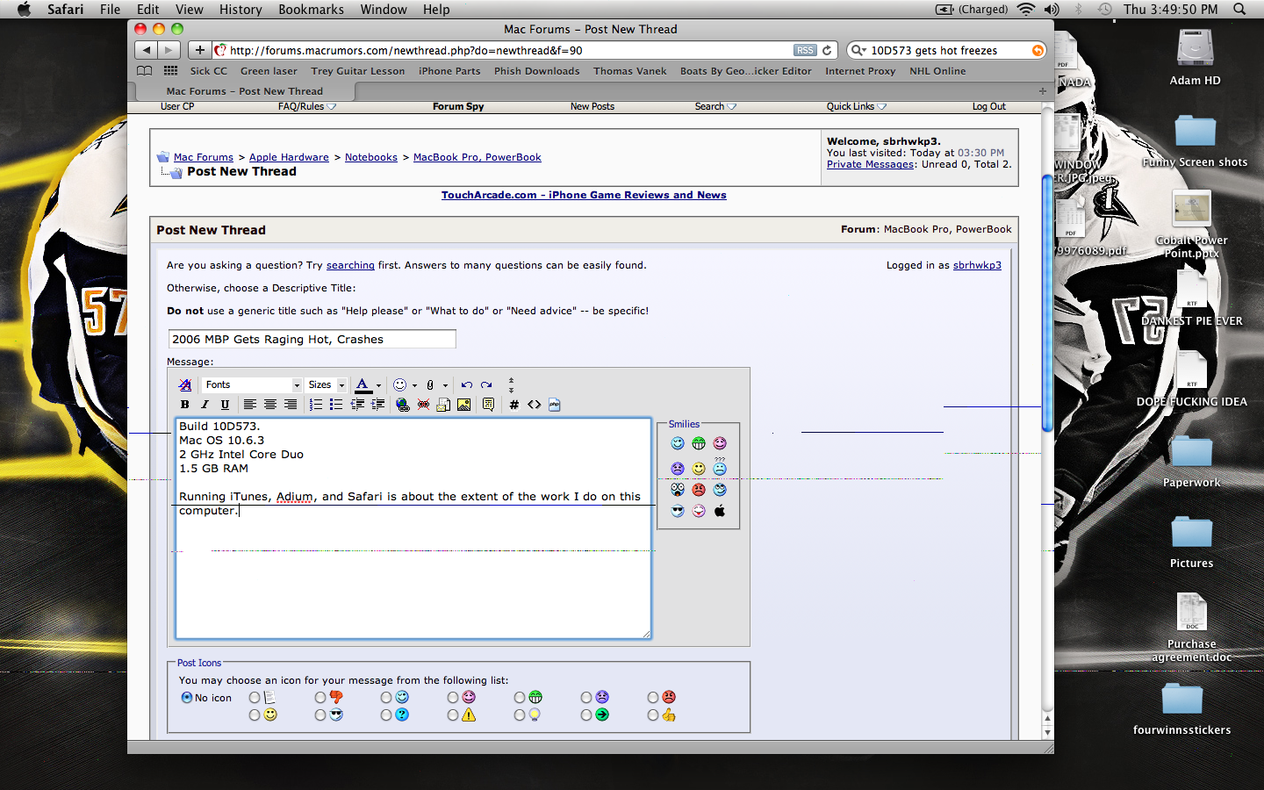The image size is (1264, 790).
Task: Click the Remove Text Formatting icon
Action: tap(184, 385)
